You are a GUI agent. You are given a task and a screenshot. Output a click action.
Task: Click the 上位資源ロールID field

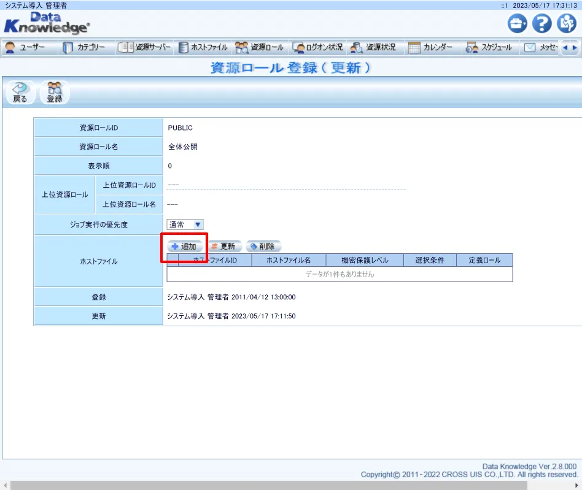(285, 185)
